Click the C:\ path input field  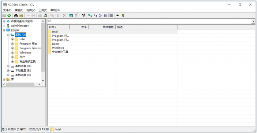[150, 21]
